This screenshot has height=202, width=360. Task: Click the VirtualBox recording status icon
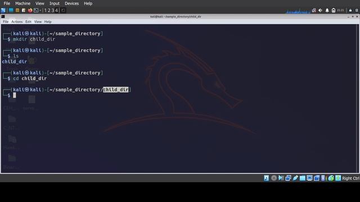pos(316,178)
